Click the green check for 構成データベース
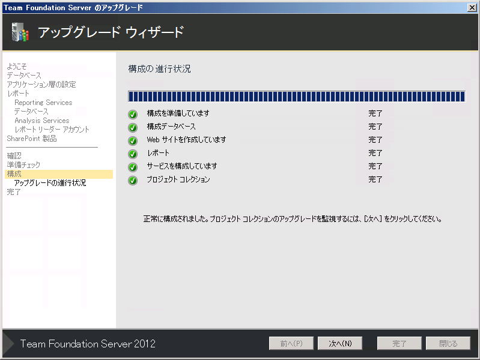 [133, 127]
